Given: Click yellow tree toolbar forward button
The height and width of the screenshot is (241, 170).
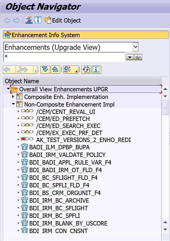Looking at the screenshot, I should tap(29, 70).
